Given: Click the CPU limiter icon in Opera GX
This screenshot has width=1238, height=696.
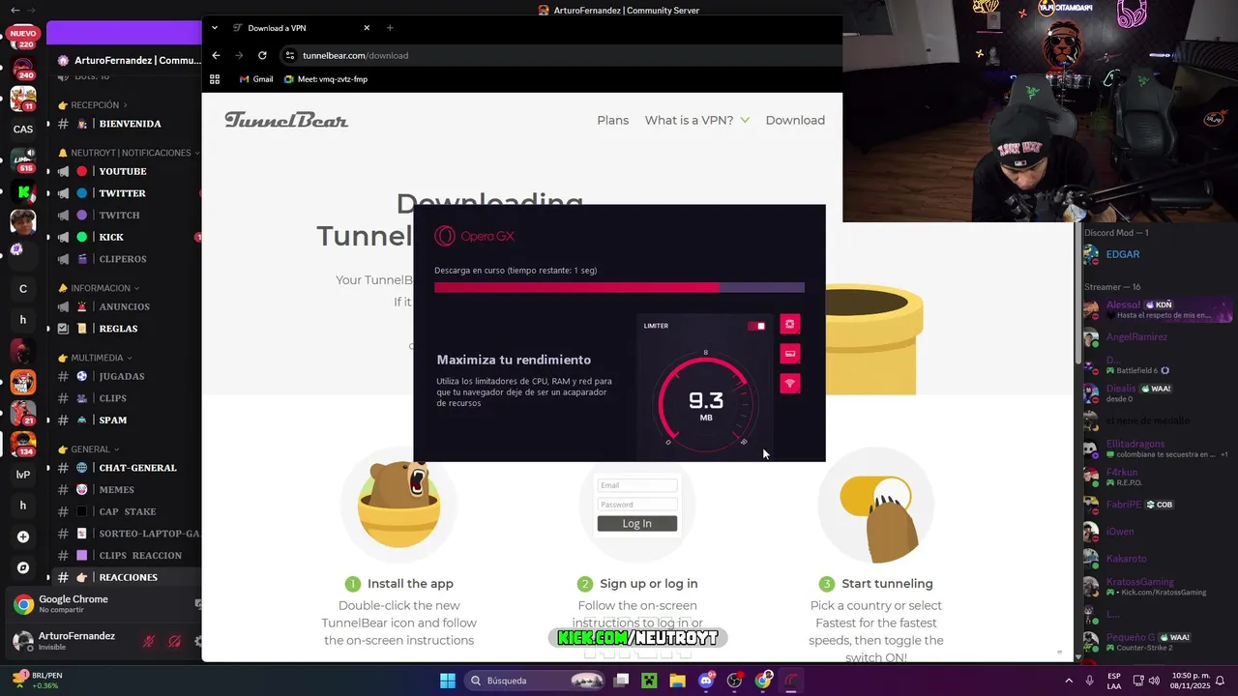Looking at the screenshot, I should pyautogui.click(x=789, y=325).
